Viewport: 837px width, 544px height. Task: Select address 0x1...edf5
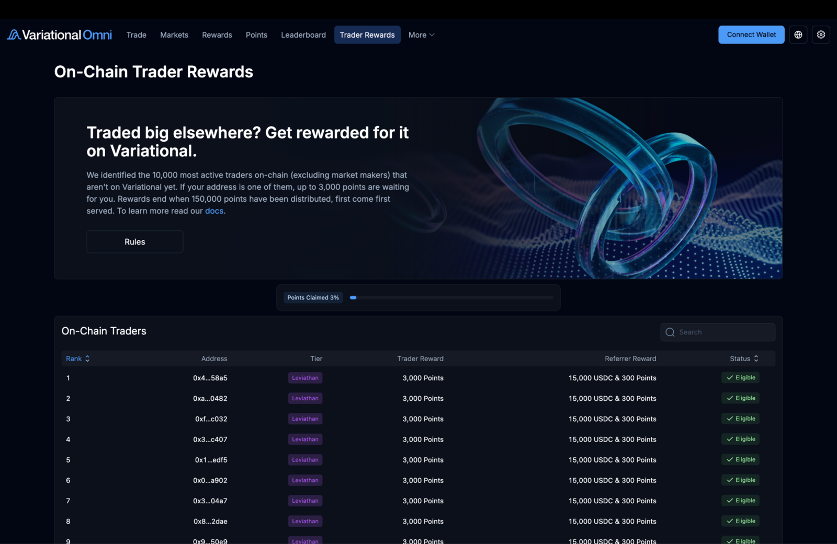pyautogui.click(x=211, y=460)
